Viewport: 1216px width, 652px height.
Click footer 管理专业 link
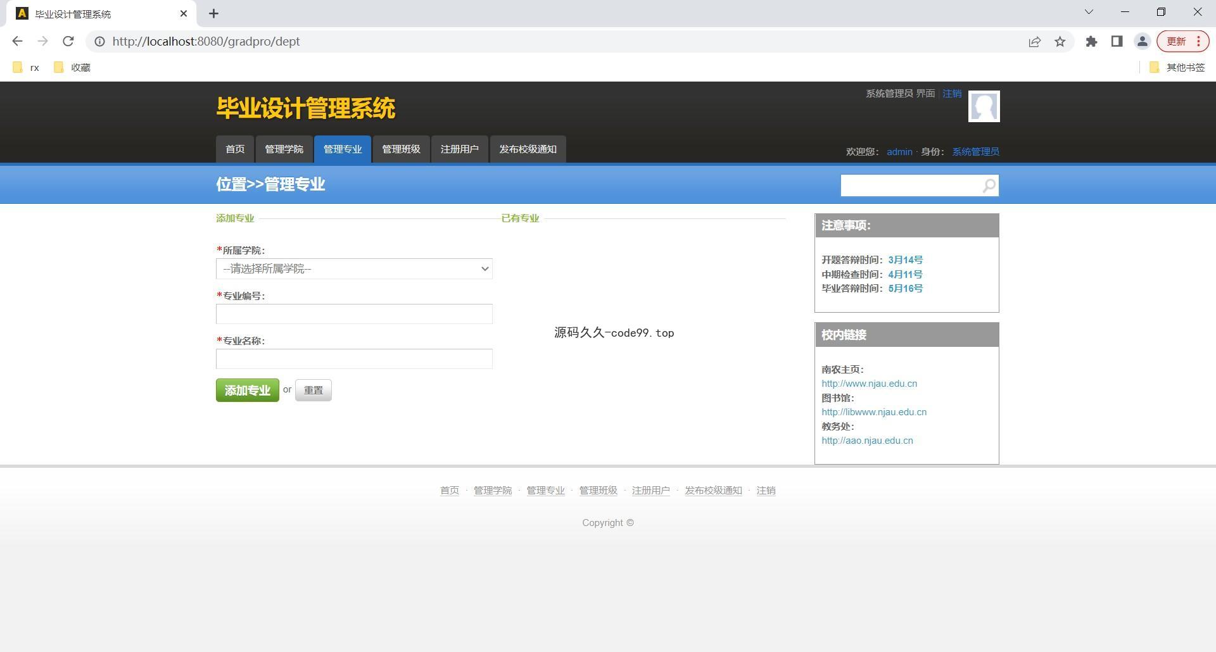[x=545, y=491]
